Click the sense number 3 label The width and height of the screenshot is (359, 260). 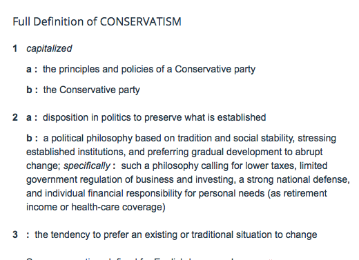(x=15, y=234)
